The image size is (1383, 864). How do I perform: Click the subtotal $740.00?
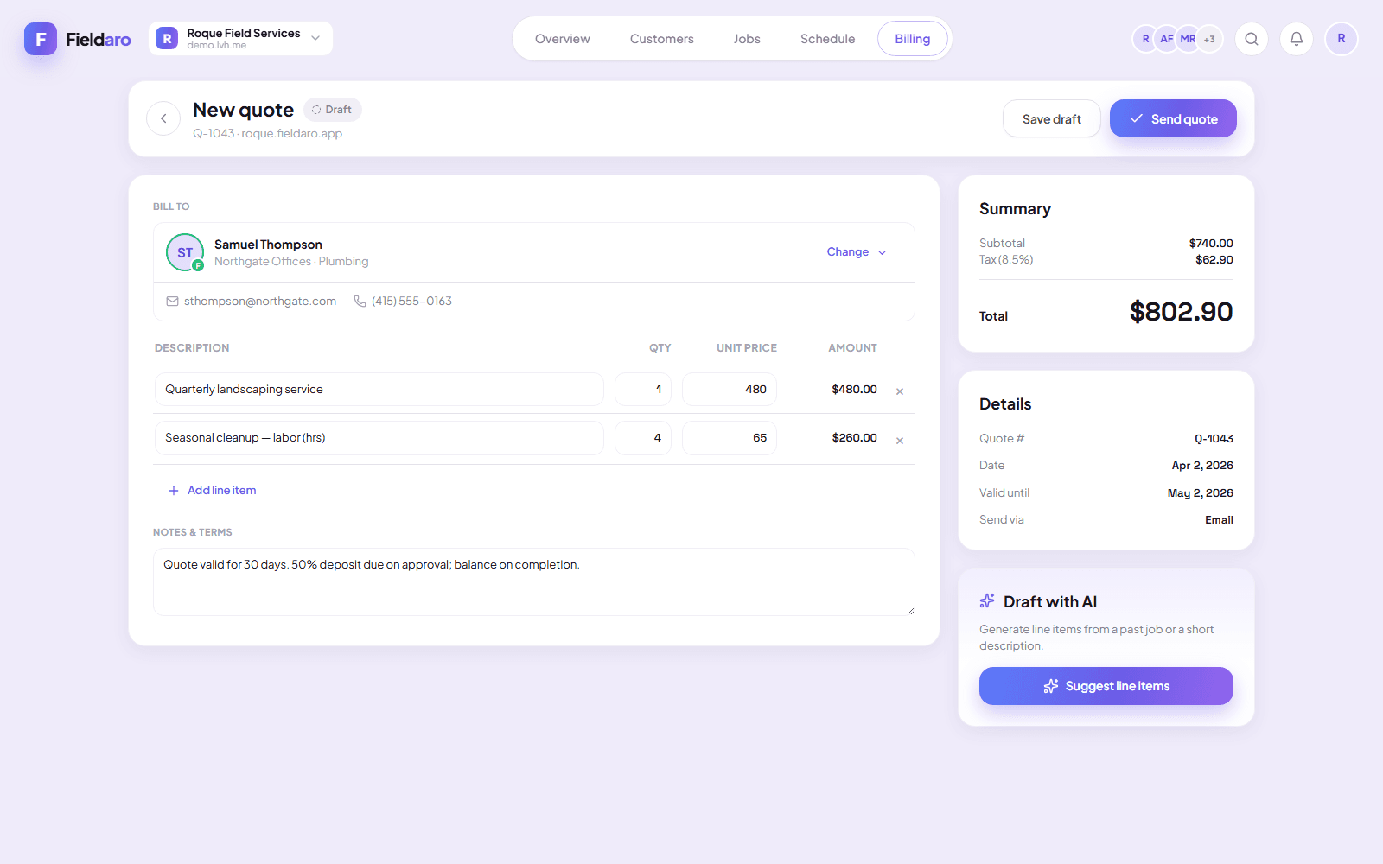(1211, 244)
